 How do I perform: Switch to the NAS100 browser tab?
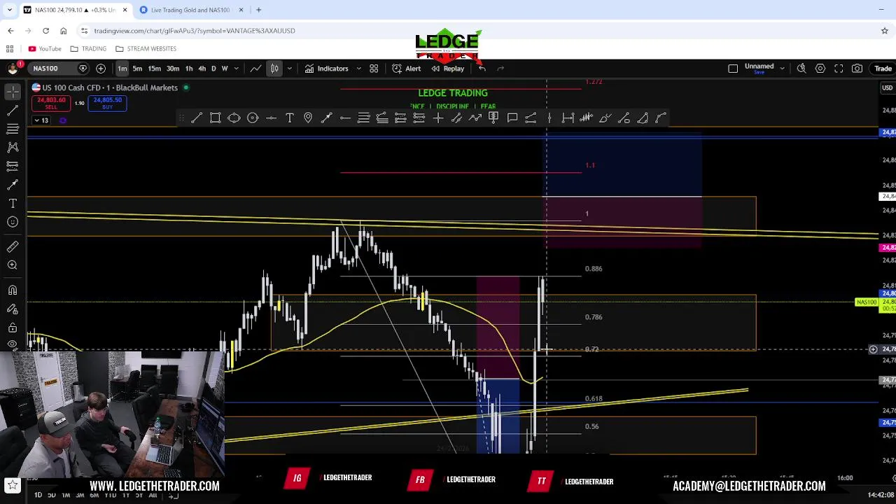(74, 10)
